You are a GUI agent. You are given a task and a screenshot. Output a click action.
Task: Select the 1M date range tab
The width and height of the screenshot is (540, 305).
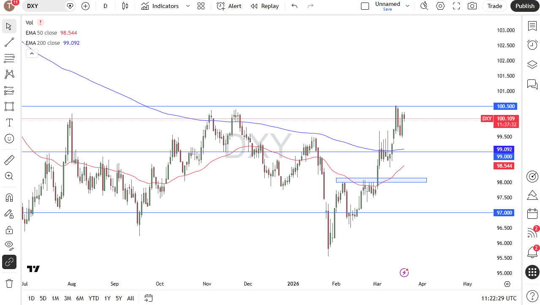coord(55,298)
